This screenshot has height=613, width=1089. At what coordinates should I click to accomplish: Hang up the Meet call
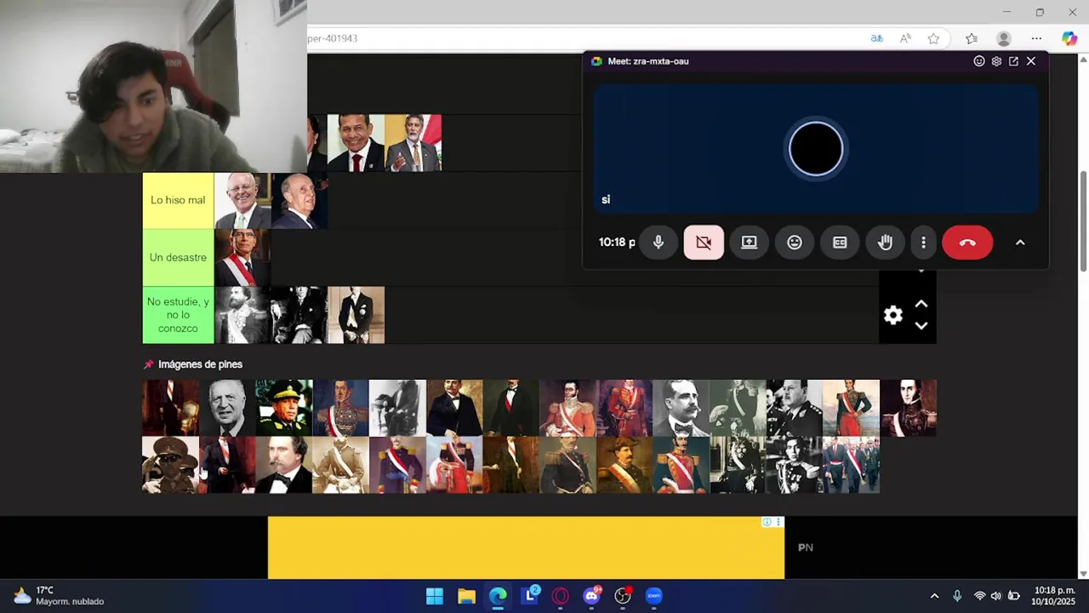tap(967, 243)
